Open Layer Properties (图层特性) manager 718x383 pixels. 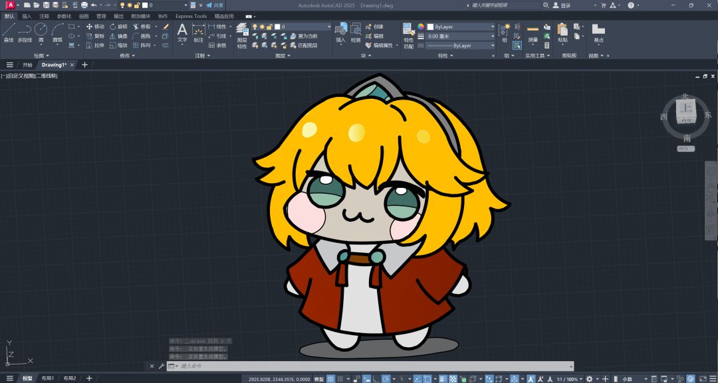click(x=242, y=35)
